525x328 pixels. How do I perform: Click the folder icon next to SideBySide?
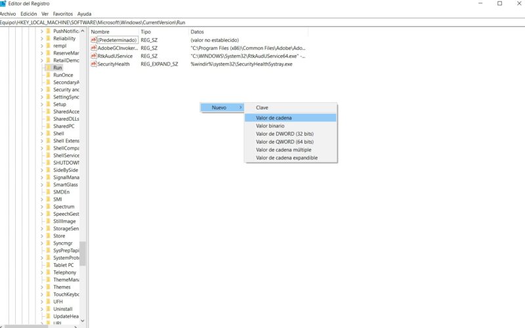point(48,170)
